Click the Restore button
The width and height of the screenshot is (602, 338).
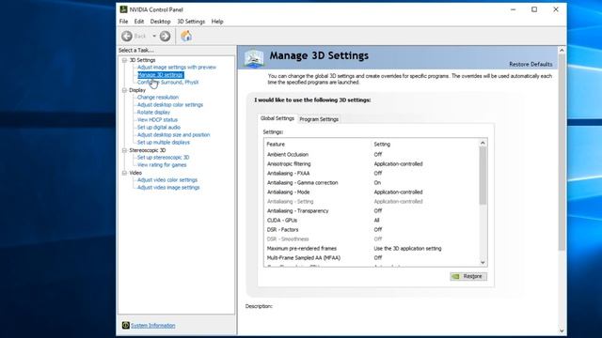(468, 276)
